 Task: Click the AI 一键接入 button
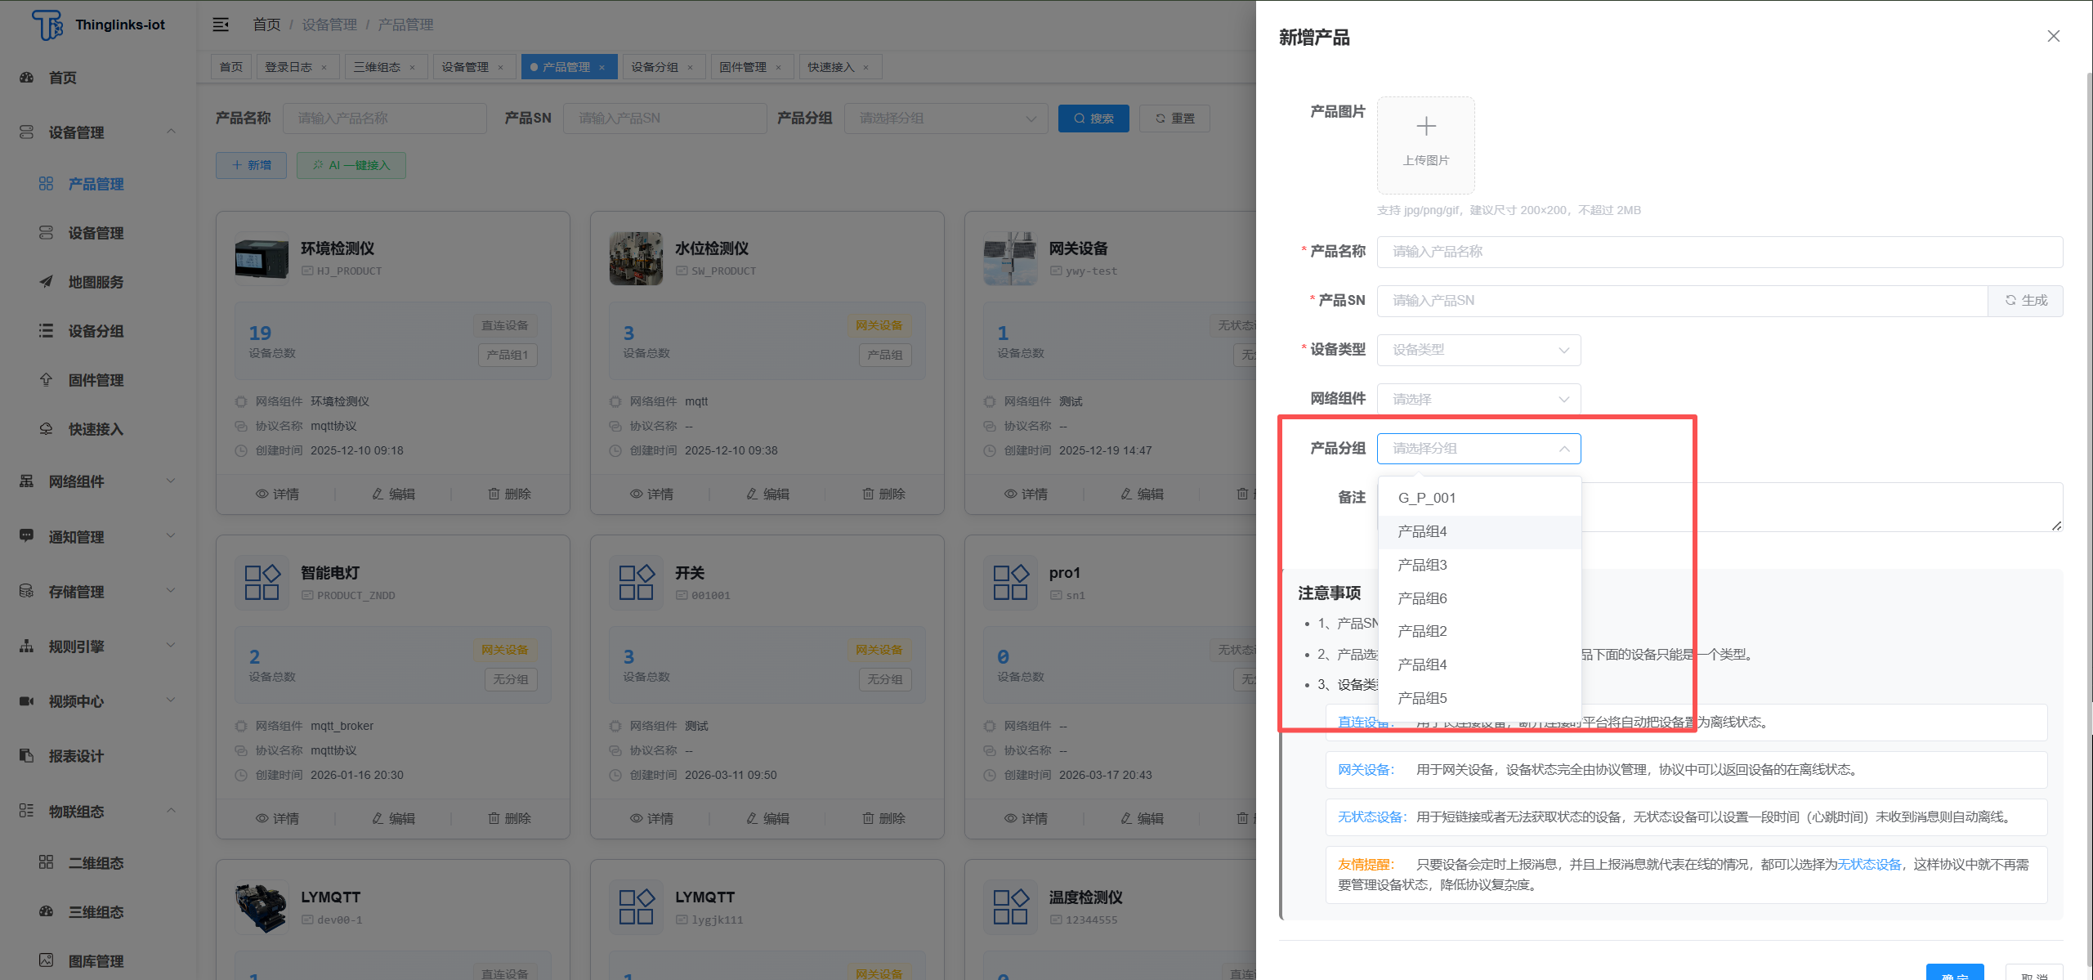click(x=351, y=165)
